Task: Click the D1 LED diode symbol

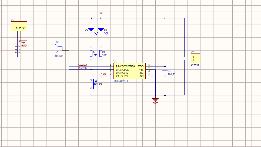Action: [101, 30]
